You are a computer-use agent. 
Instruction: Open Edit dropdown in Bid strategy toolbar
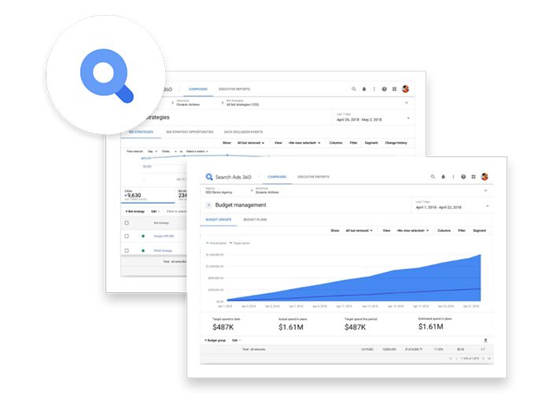coord(156,211)
